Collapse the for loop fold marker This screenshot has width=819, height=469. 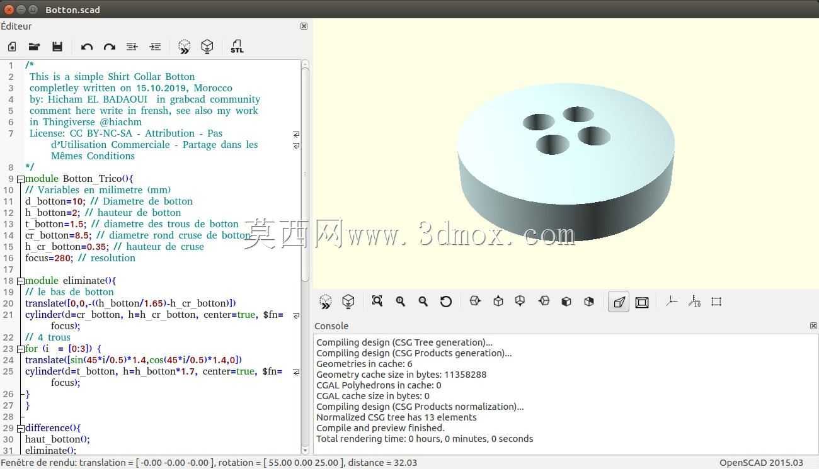[x=21, y=349]
